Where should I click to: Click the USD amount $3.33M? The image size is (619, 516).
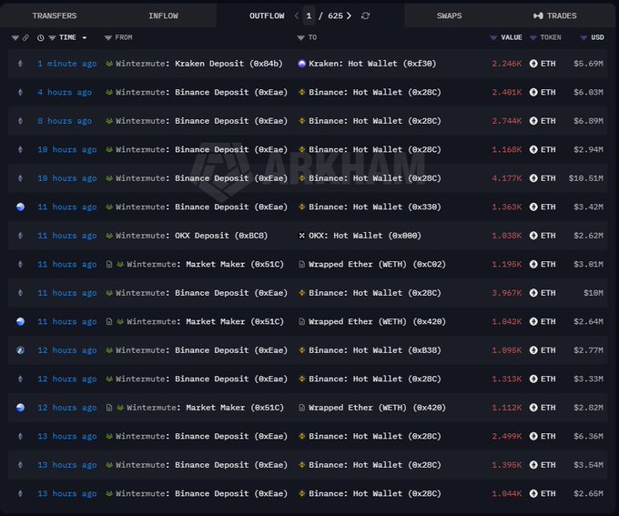(588, 379)
